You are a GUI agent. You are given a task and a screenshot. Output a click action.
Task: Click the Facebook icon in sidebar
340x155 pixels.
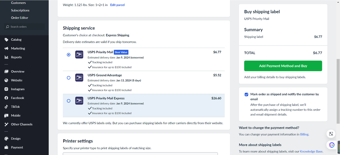tap(6, 98)
